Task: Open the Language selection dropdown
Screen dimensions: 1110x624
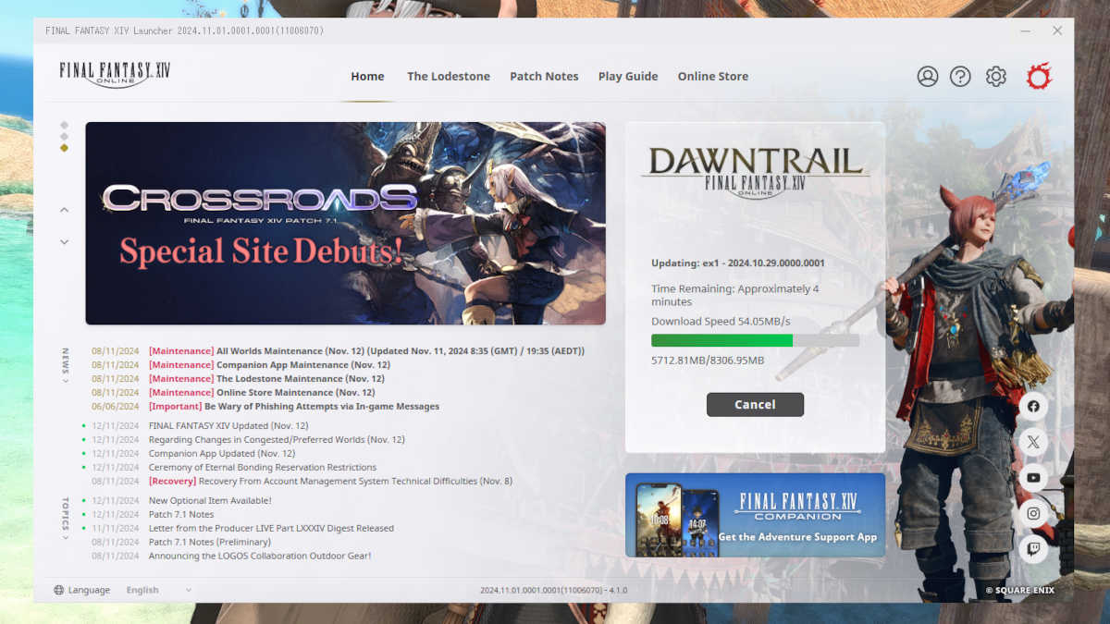Action: [157, 590]
